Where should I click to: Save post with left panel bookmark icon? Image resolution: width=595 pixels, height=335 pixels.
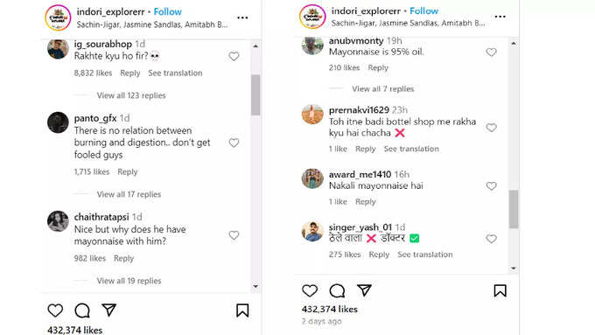click(242, 311)
